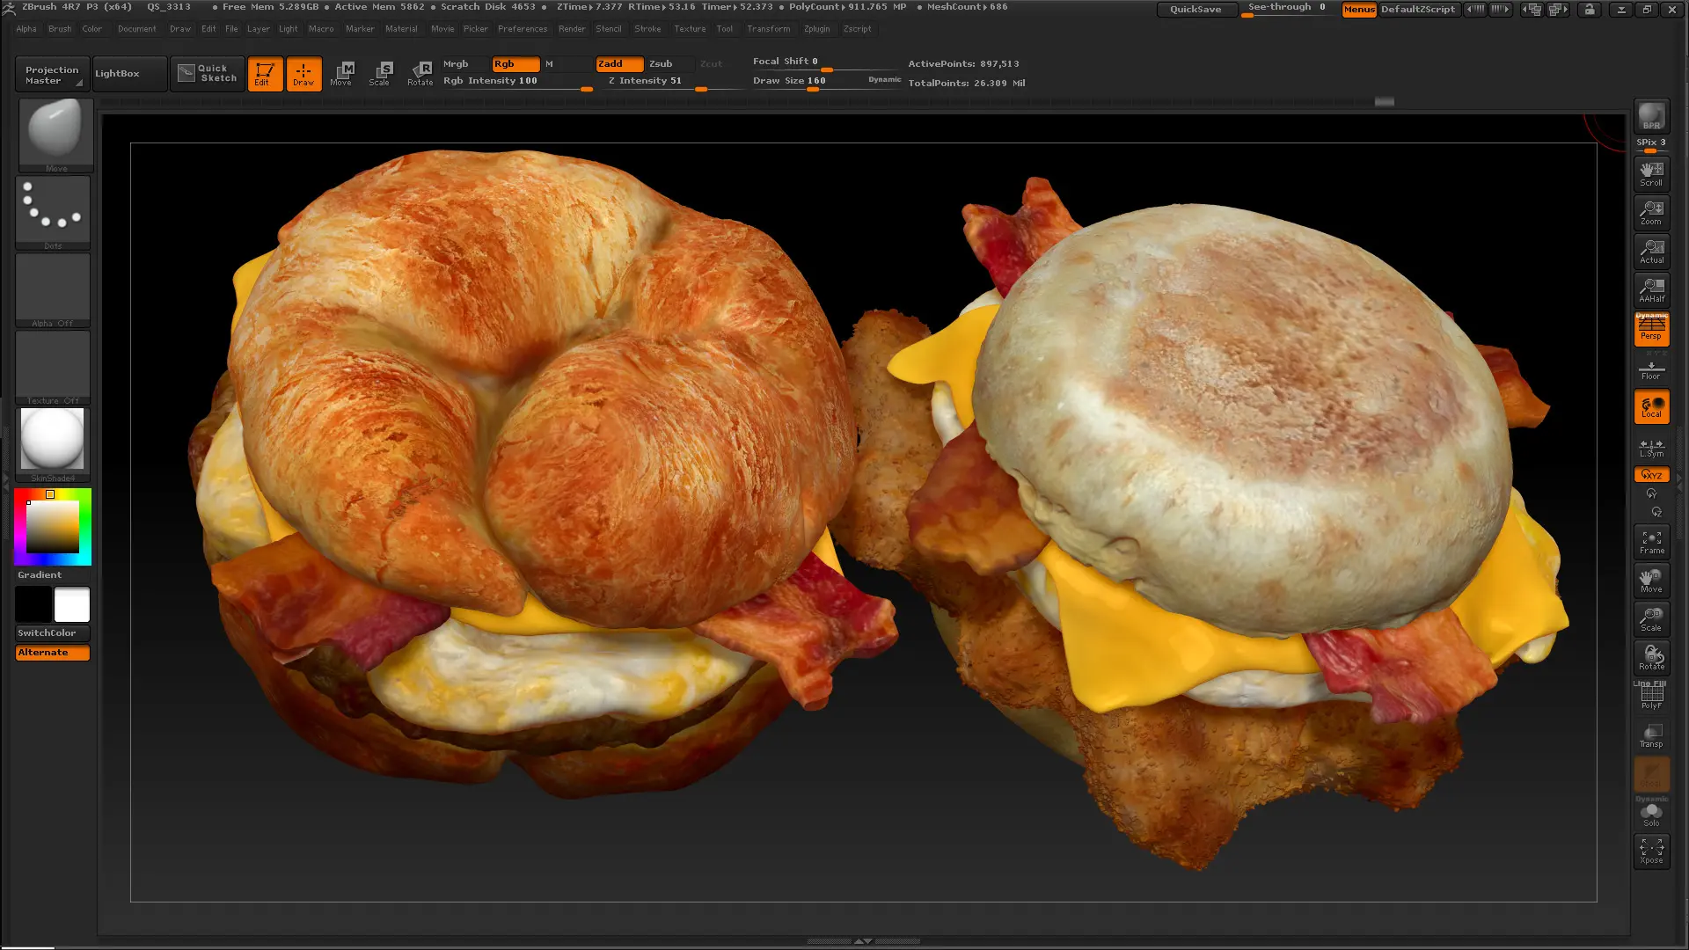Open the current brush selector thumbnail
Screen dimensions: 1689x950
[x=55, y=134]
